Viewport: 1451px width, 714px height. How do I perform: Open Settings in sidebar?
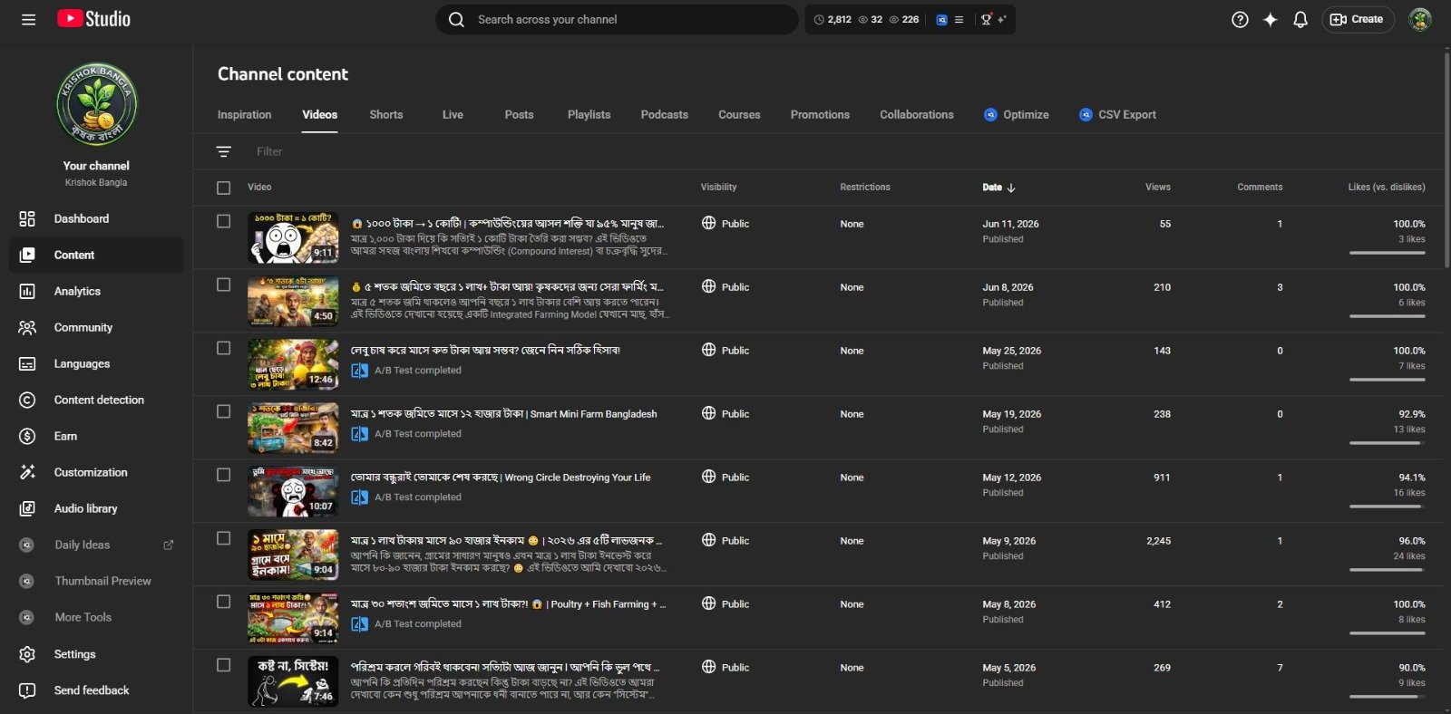(x=96, y=653)
